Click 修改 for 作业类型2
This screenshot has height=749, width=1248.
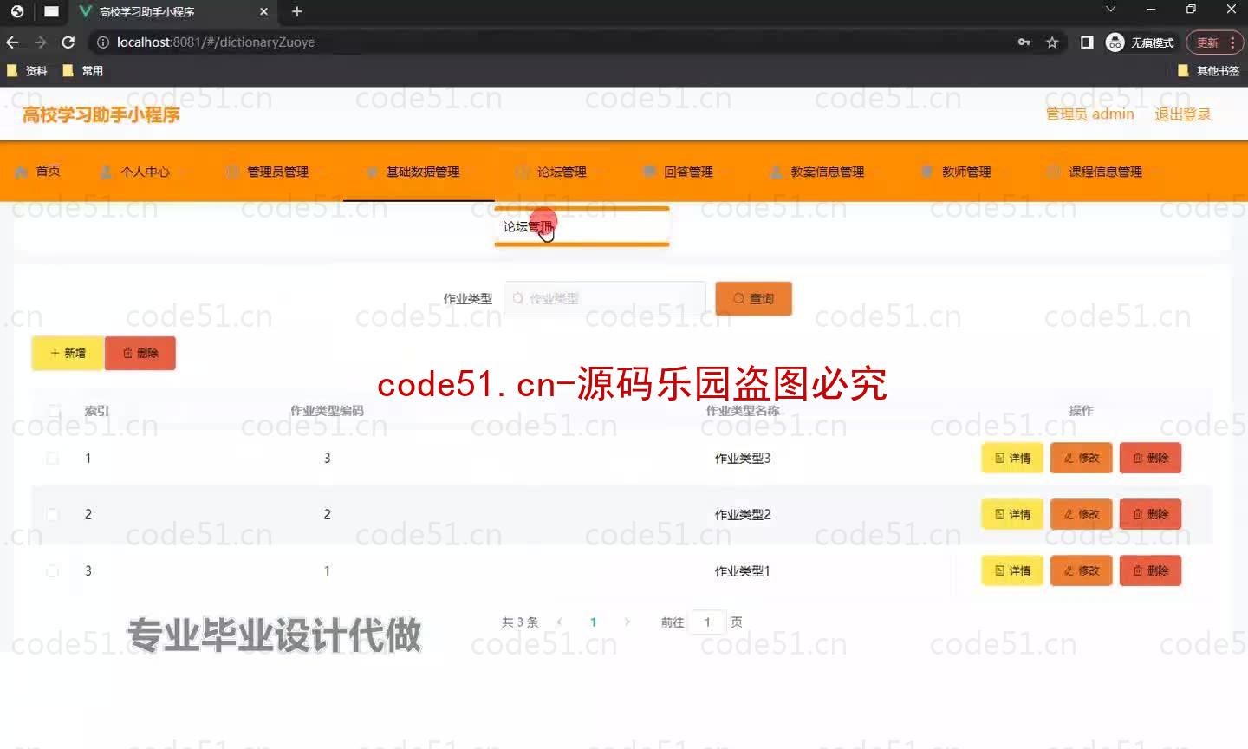pos(1082,514)
